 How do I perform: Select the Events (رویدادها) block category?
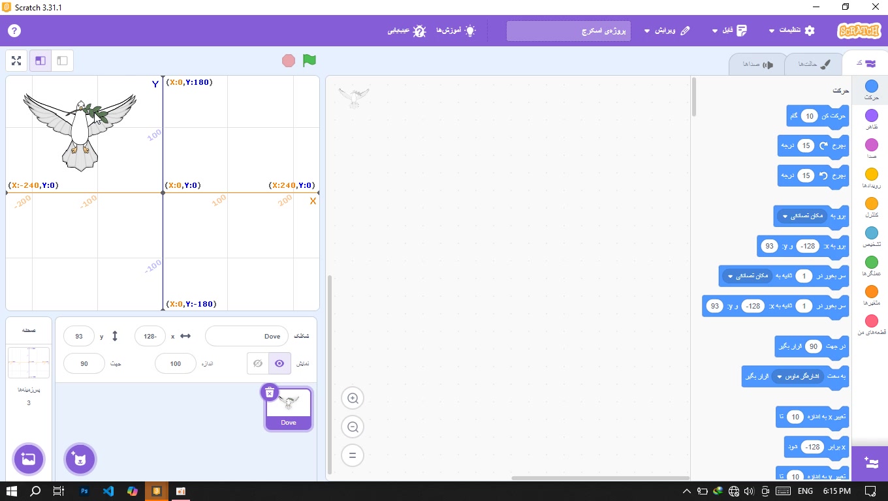pyautogui.click(x=871, y=179)
